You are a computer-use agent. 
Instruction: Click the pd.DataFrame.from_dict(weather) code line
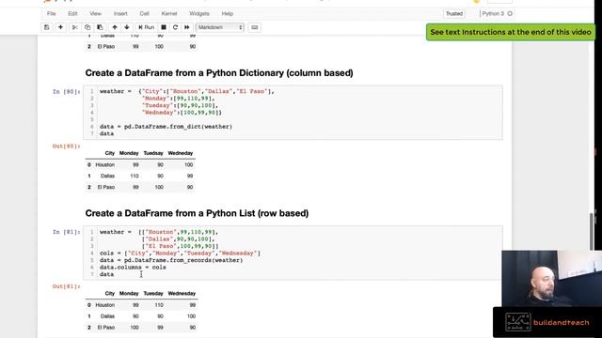[166, 127]
